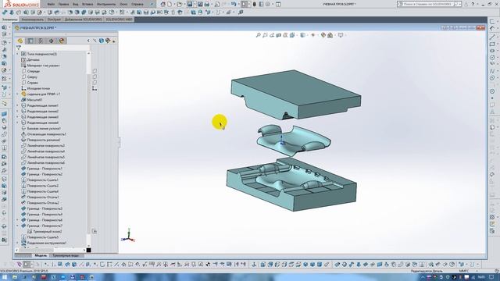Select the Модель bottom tab
This screenshot has height=281, width=500.
pyautogui.click(x=41, y=255)
